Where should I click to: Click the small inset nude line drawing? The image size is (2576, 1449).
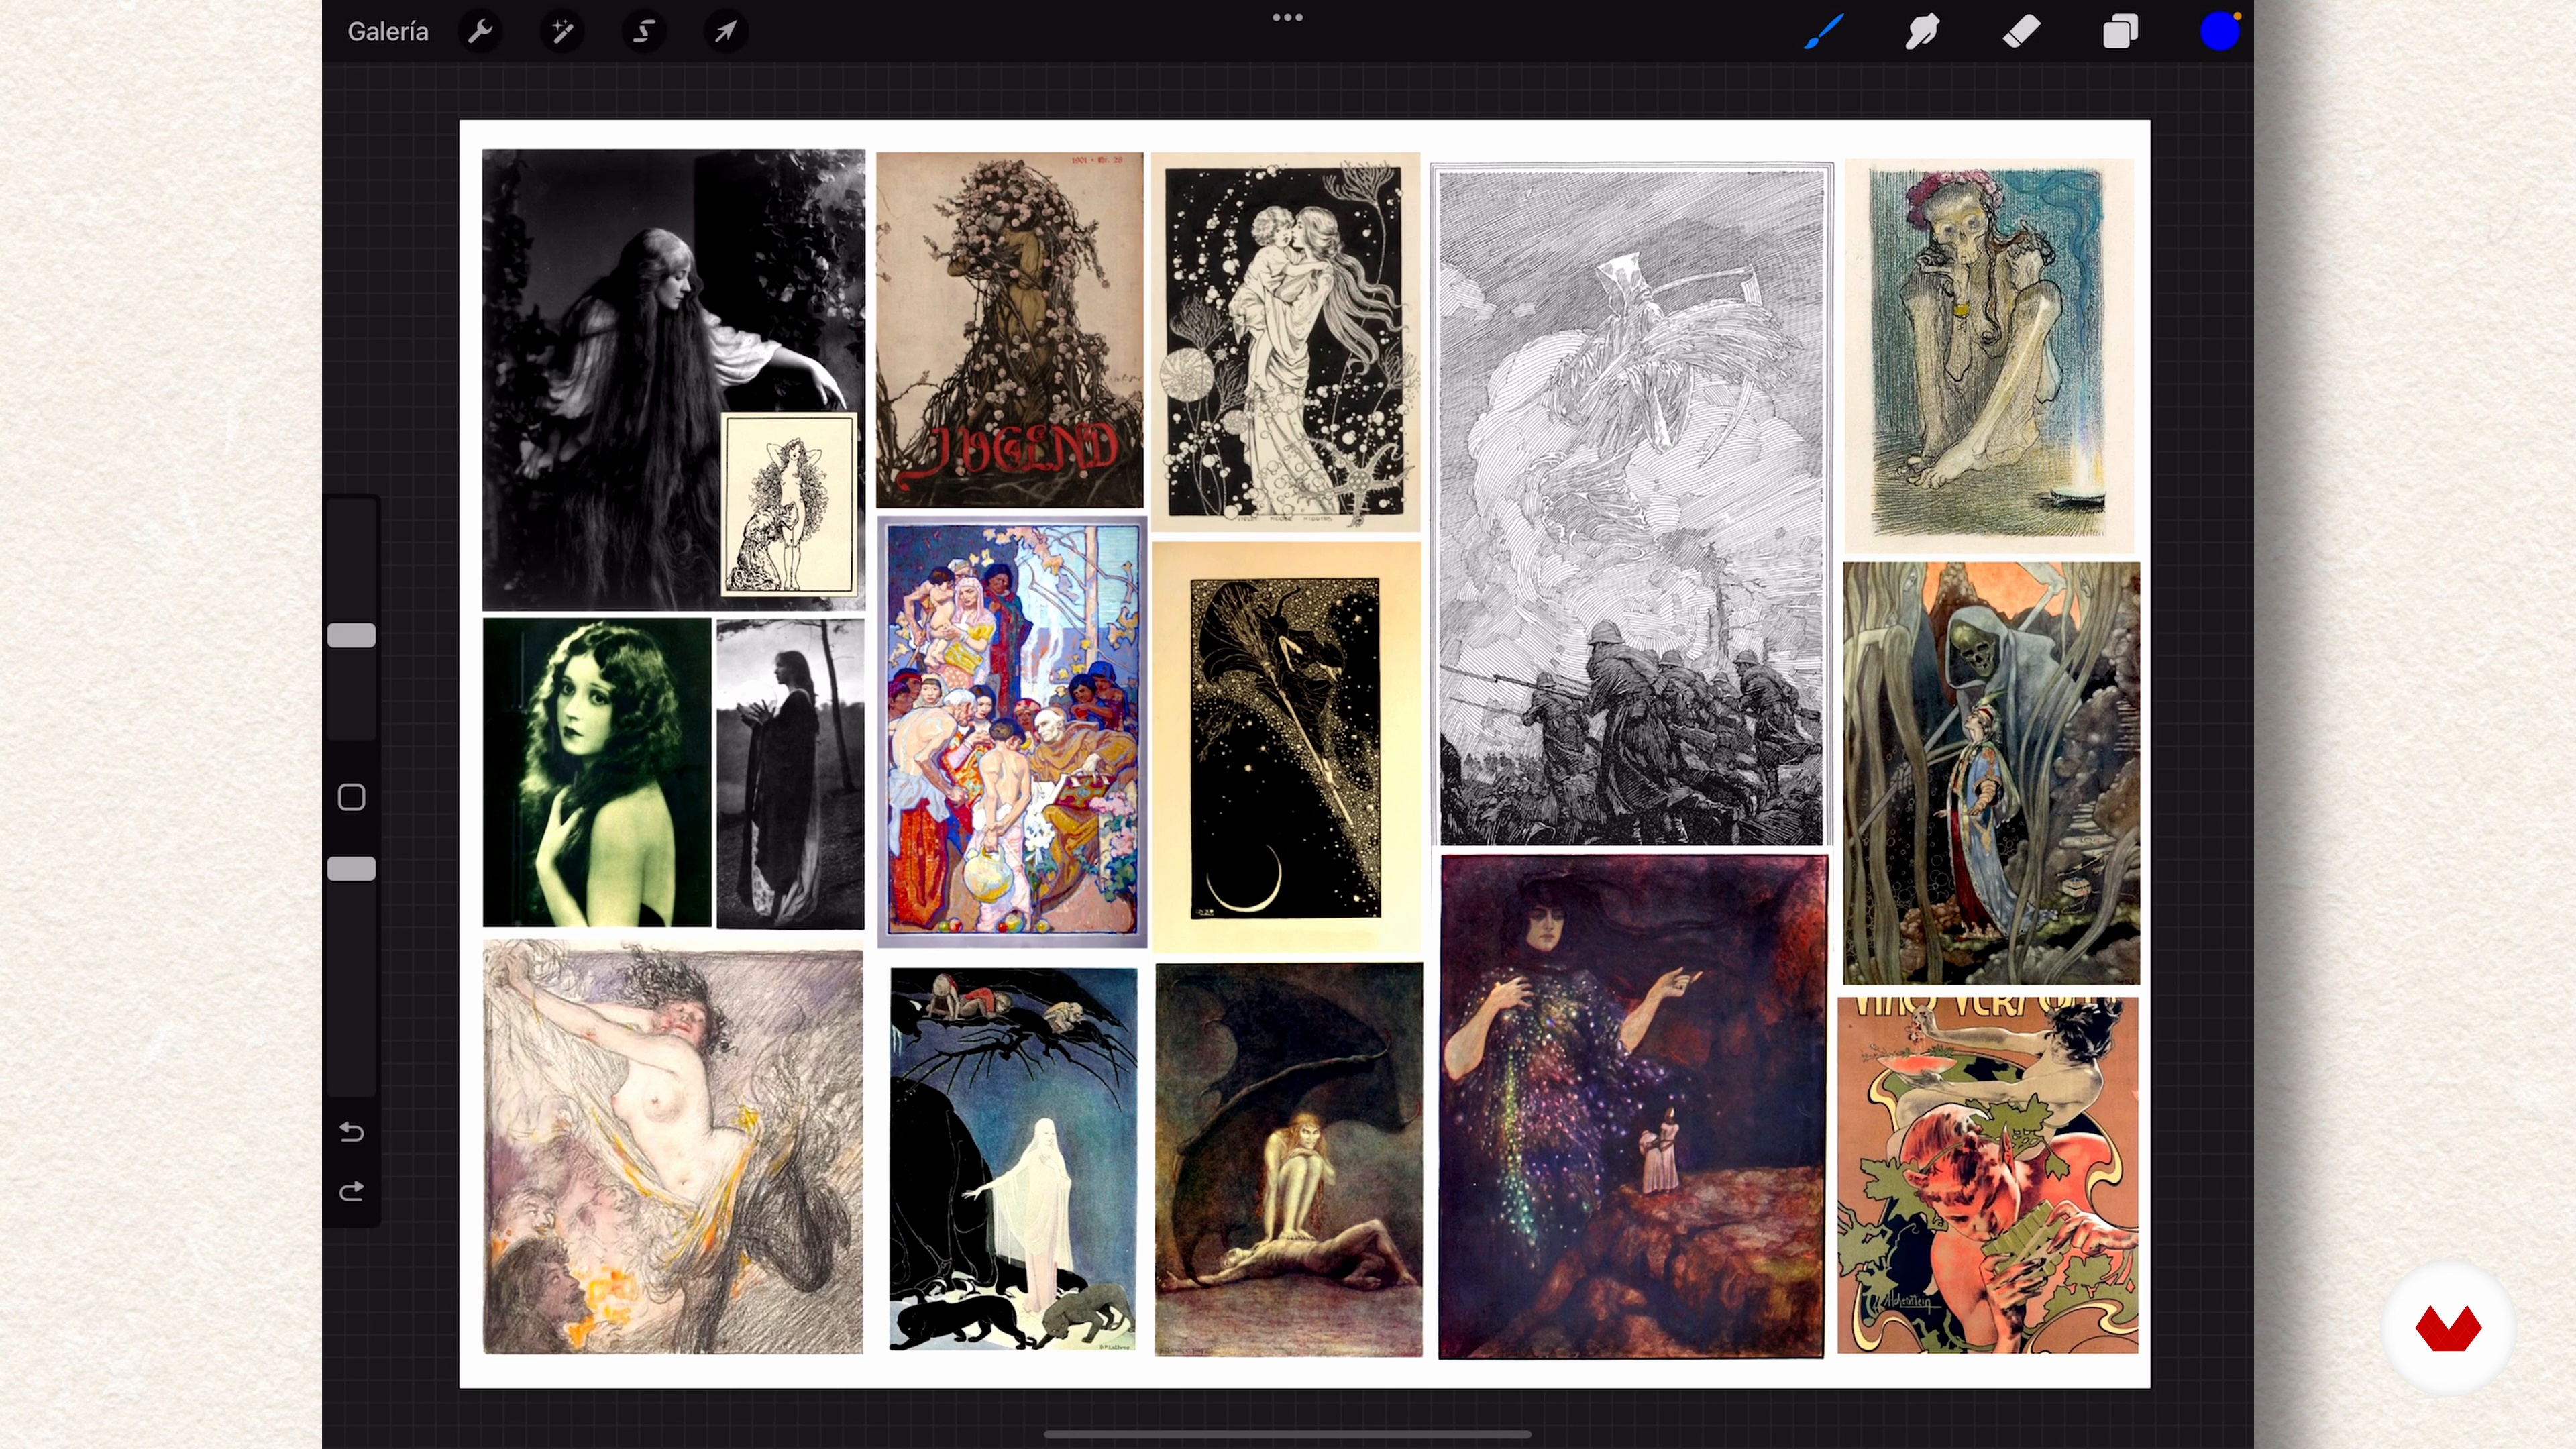click(790, 504)
